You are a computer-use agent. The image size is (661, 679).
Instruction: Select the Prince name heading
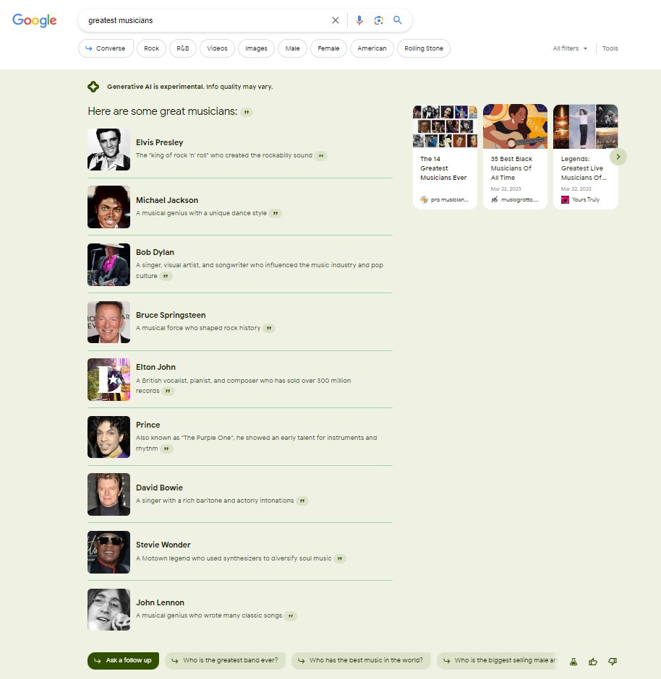(148, 425)
